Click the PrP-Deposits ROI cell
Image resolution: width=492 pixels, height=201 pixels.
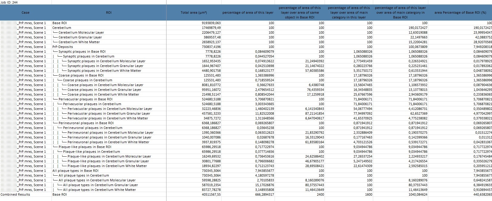[63, 47]
